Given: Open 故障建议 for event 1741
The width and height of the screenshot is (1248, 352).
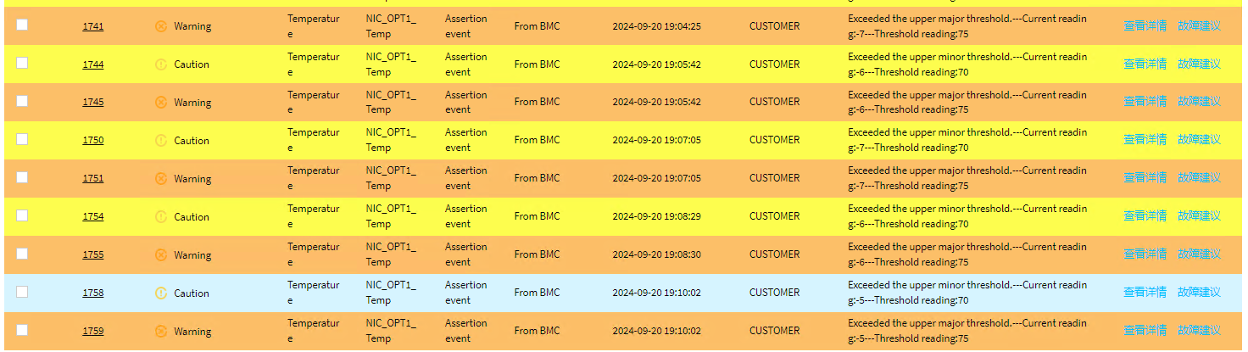Looking at the screenshot, I should coord(1199,25).
